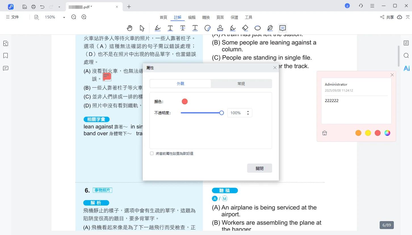412x235 pixels.
Task: Select the Strikethrough text tool
Action: click(x=182, y=28)
